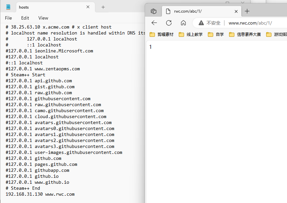This screenshot has width=287, height=203.
Task: Open the Edit menu
Action: 25,18
